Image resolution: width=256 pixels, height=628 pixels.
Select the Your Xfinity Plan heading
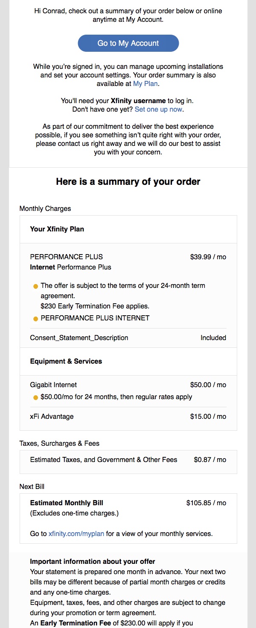pos(57,229)
